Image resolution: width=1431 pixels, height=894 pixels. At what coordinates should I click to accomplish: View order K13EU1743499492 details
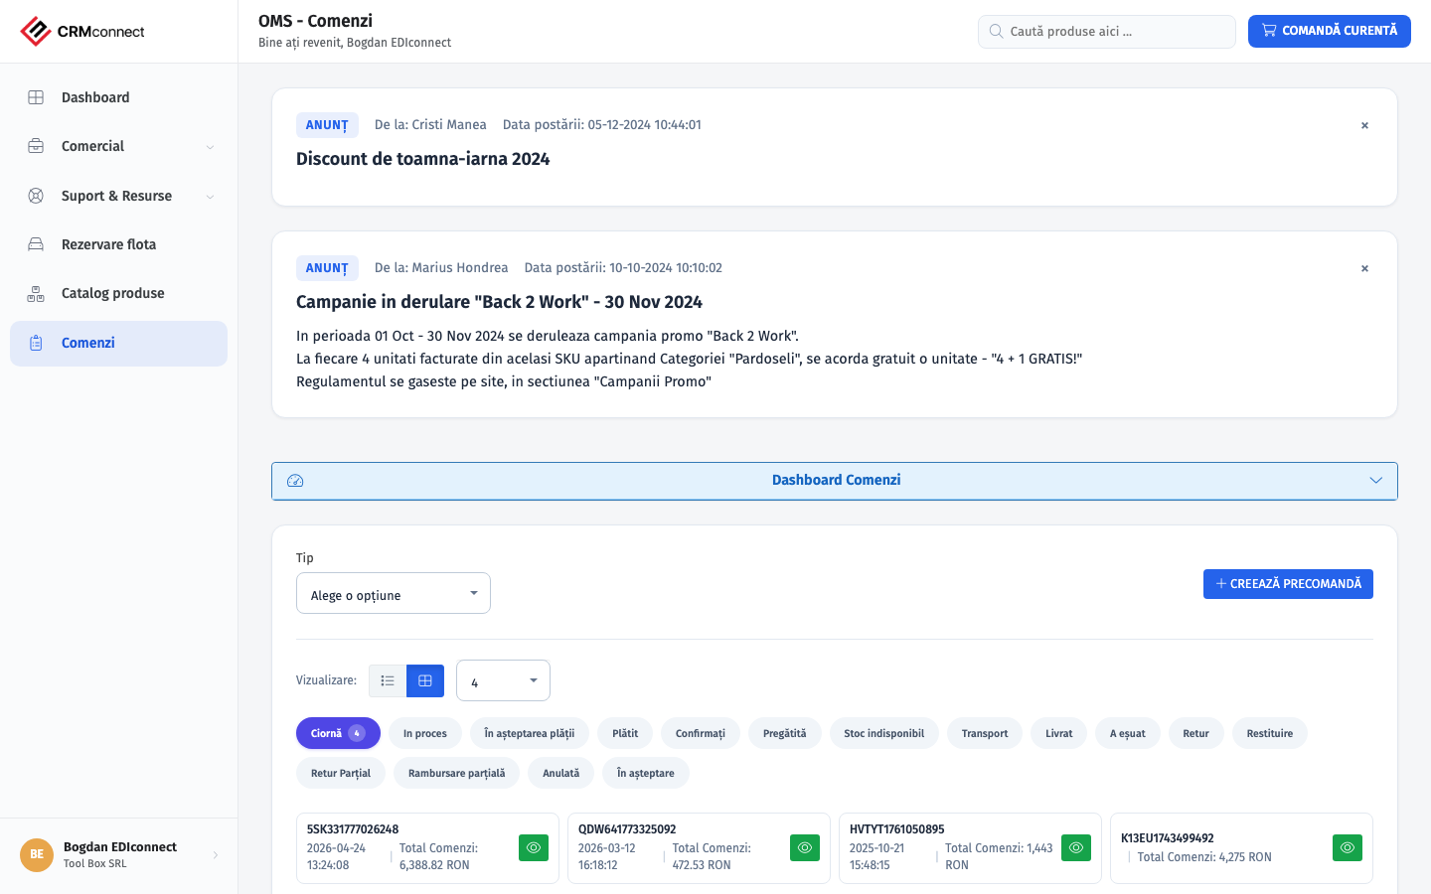1348,847
